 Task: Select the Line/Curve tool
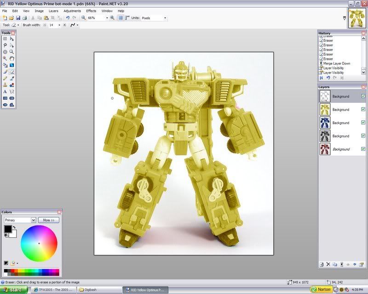pos(12,91)
